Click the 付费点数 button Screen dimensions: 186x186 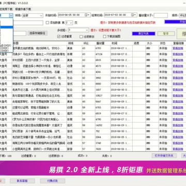pyautogui.click(x=53, y=181)
